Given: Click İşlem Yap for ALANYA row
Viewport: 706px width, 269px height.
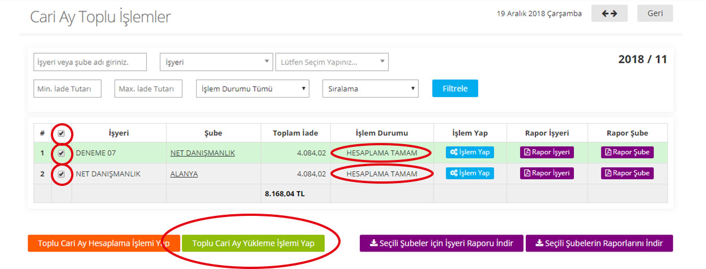Looking at the screenshot, I should [x=470, y=173].
